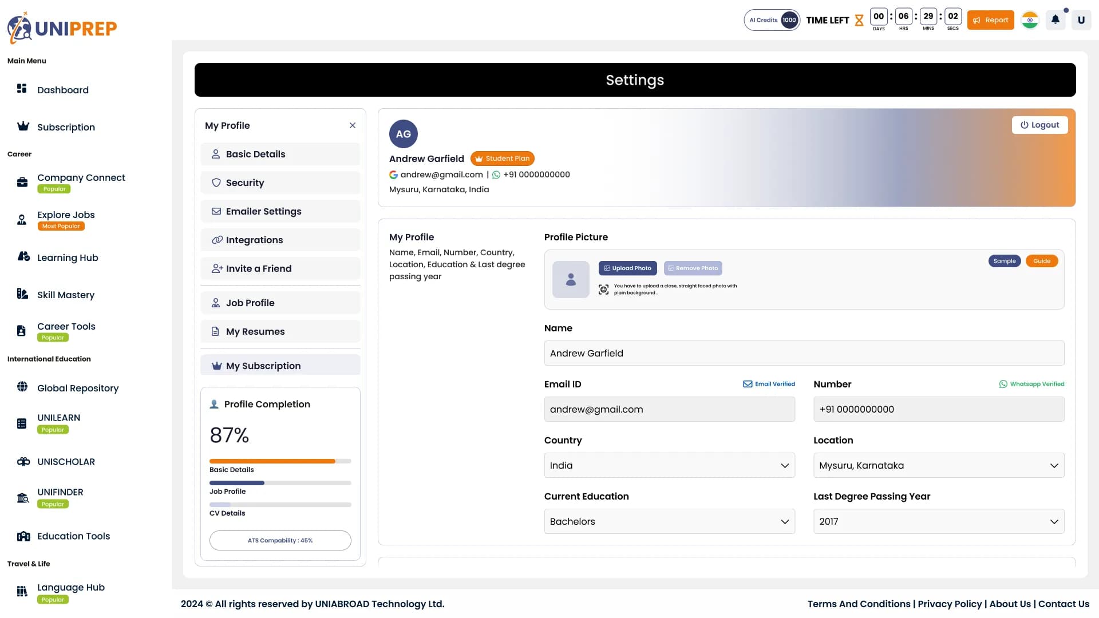Viewport: 1099px width, 618px height.
Task: Click the UNIPREP logo
Action: tap(62, 27)
